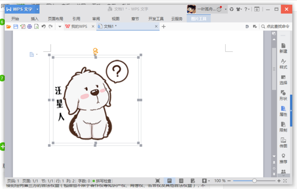Screen dimensions: 297x189
Task: Click 页码: 1 in the status bar
Action: [x=13, y=181]
